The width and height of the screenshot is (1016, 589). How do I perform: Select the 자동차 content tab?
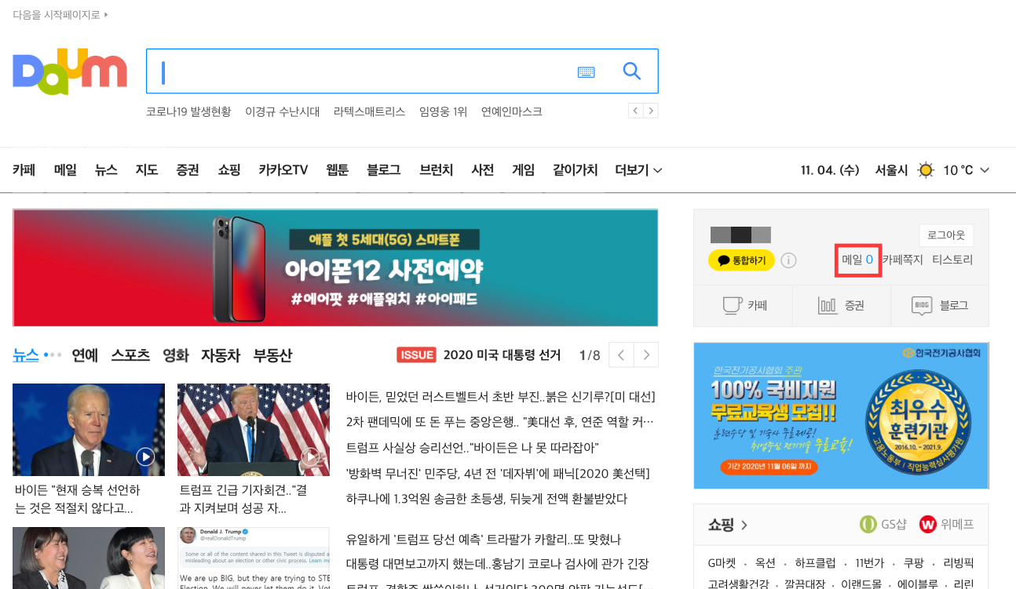click(x=221, y=355)
